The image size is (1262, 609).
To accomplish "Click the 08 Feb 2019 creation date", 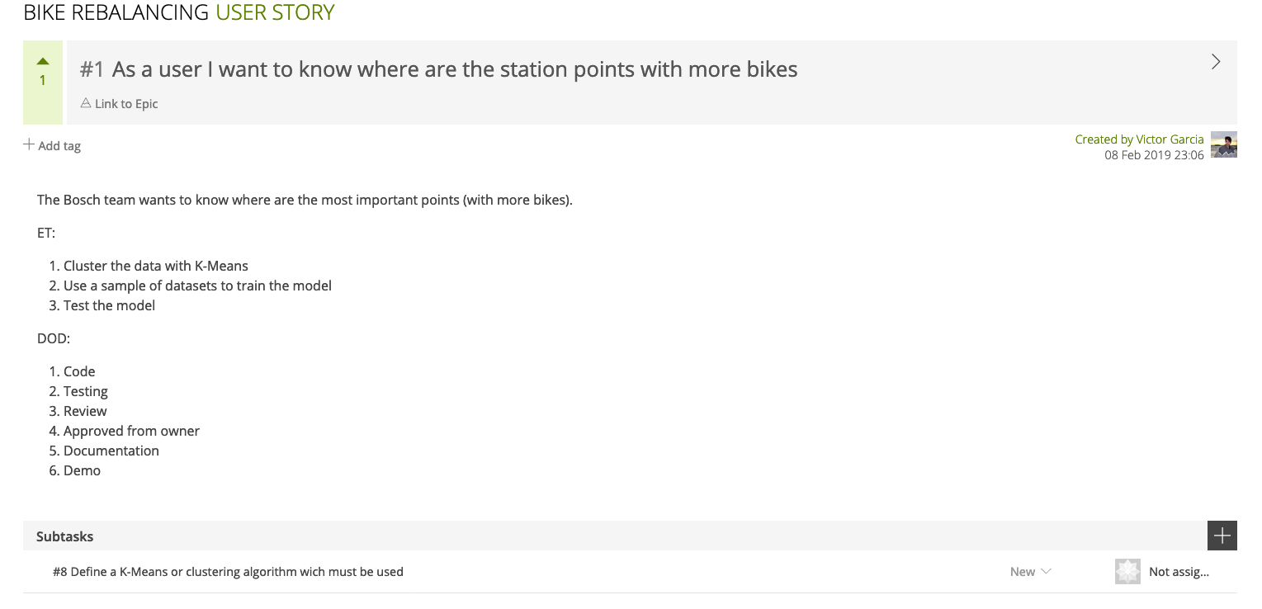I will [1154, 155].
